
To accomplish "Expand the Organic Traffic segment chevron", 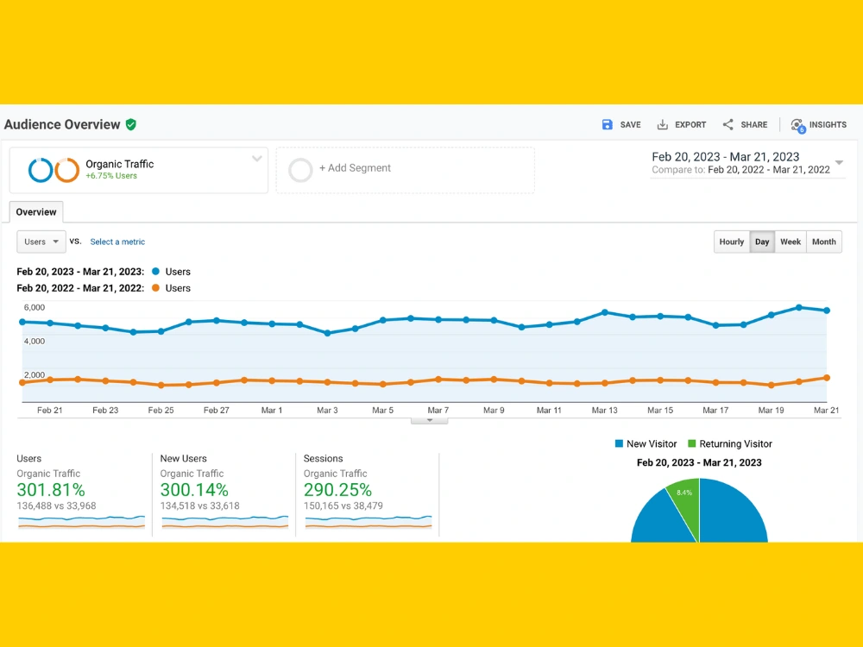I will pyautogui.click(x=256, y=159).
